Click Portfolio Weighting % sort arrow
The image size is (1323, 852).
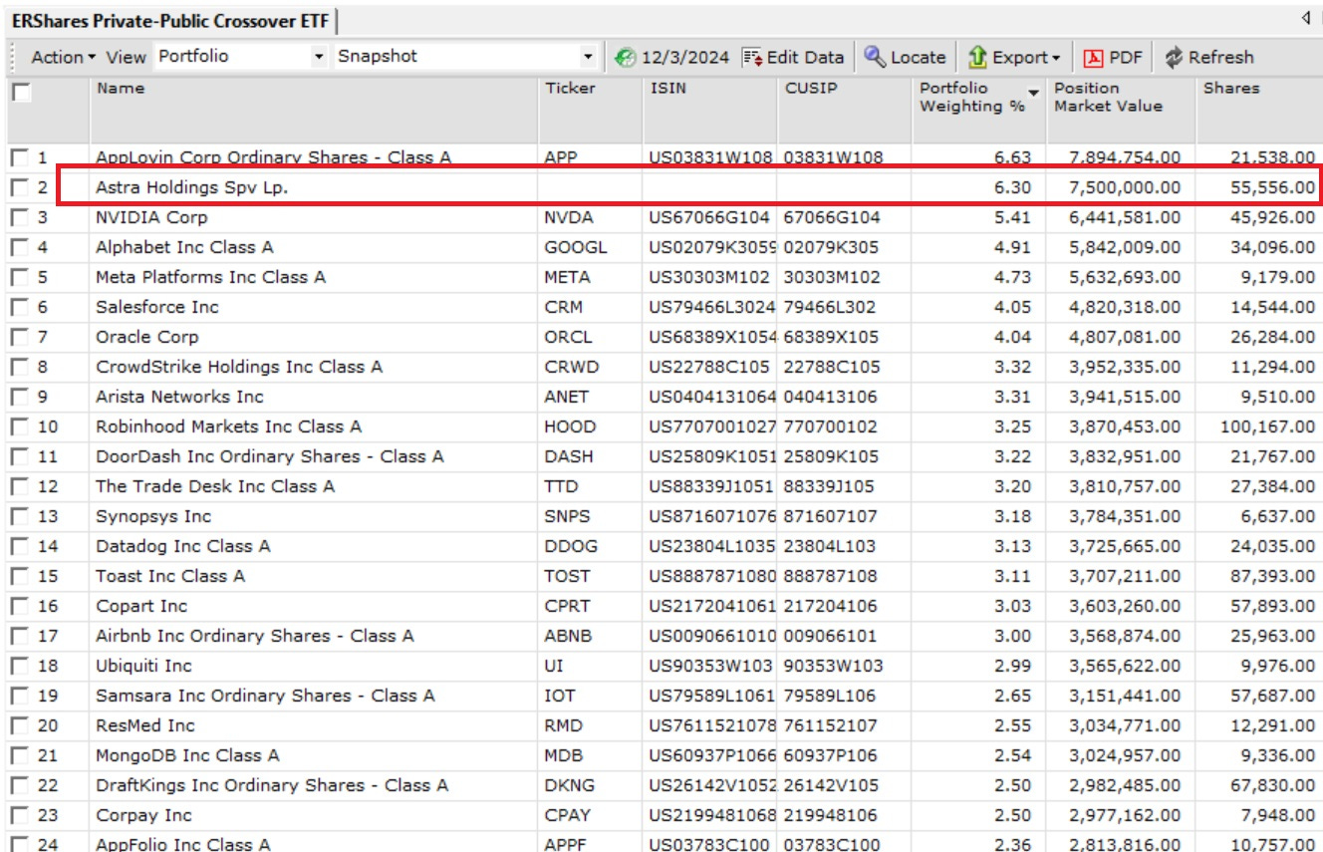(x=1034, y=93)
